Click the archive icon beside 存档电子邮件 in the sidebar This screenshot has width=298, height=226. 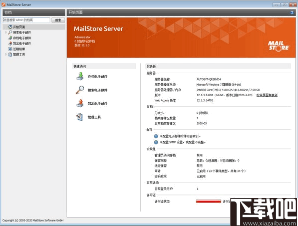click(x=10, y=38)
